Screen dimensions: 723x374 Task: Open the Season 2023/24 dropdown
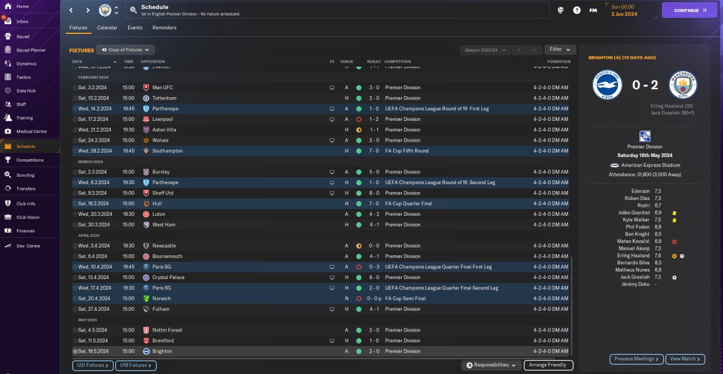tap(485, 50)
